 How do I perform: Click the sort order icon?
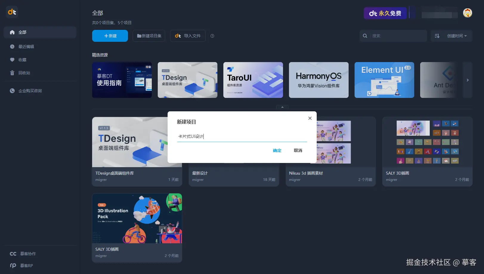tap(437, 36)
